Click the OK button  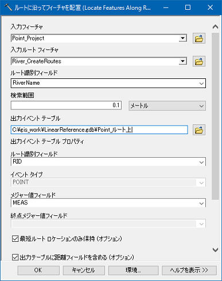(x=38, y=270)
